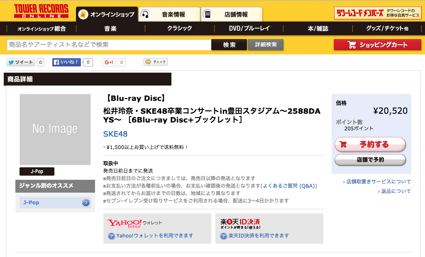Click the store info building icon
Image resolution: width=425 pixels, height=257 pixels.
(208, 15)
